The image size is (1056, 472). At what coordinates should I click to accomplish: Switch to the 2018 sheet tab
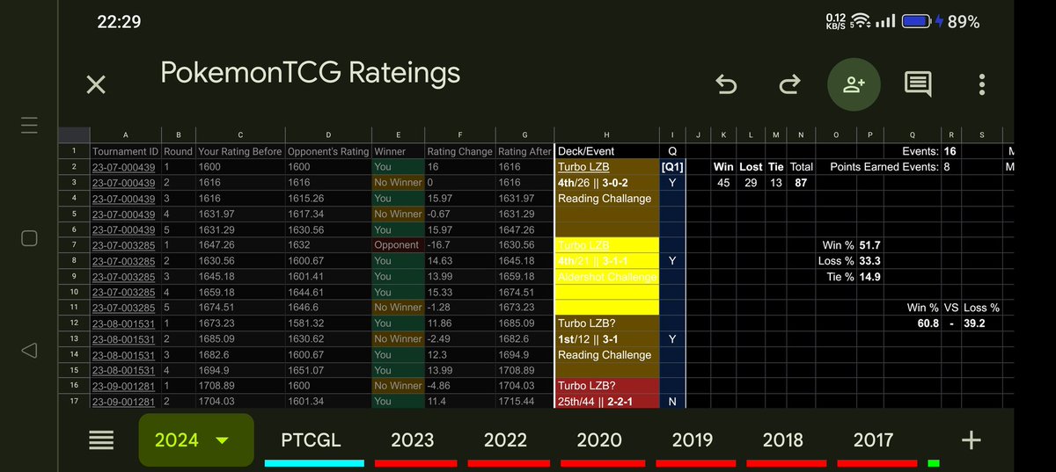(783, 440)
